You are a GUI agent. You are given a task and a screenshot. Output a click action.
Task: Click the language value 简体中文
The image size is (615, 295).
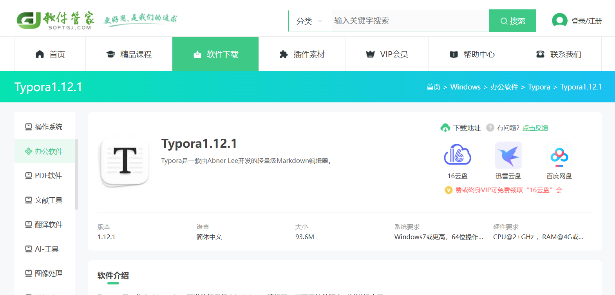(209, 237)
